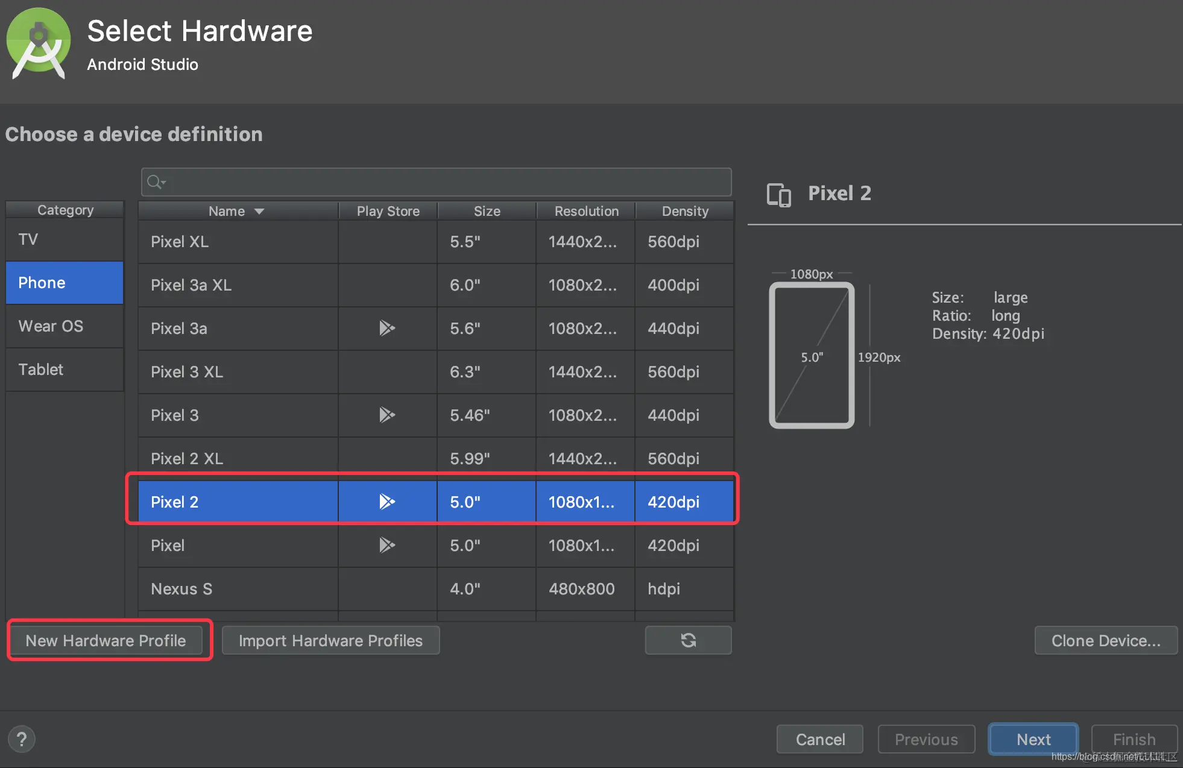Click the refresh icon button below table

click(x=688, y=640)
